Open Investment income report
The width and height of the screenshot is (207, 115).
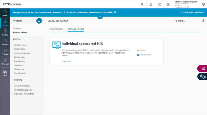(x=22, y=53)
